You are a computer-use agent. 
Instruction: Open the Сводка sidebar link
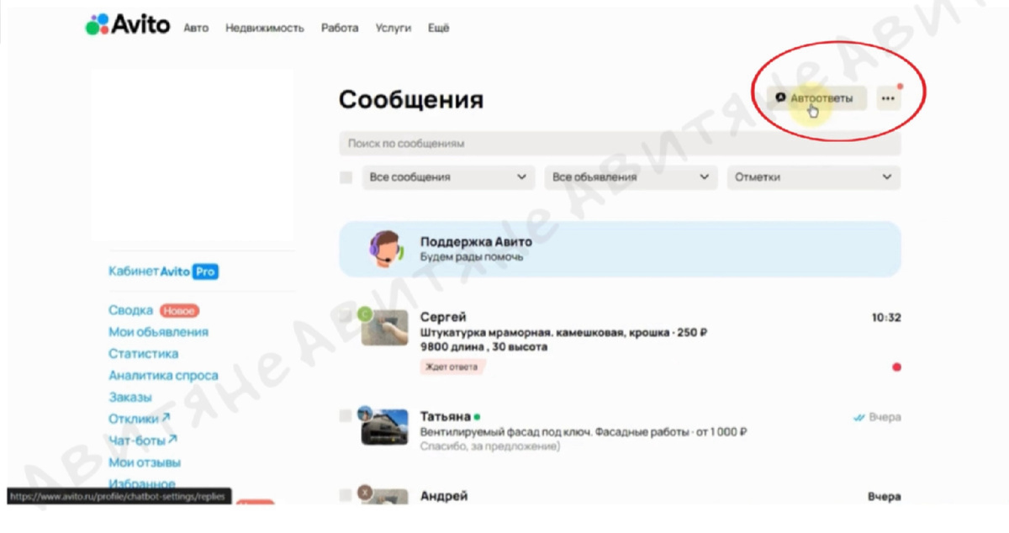tap(130, 310)
